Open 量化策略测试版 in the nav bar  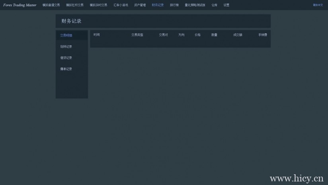pyautogui.click(x=195, y=5)
